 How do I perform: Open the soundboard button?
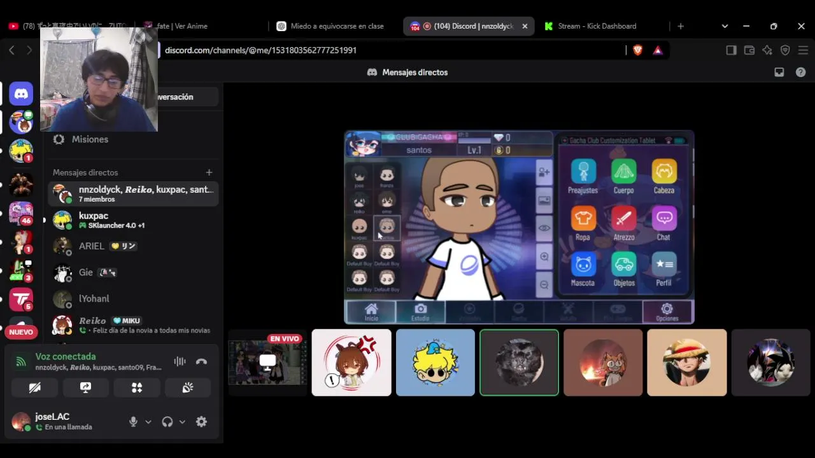pyautogui.click(x=188, y=387)
